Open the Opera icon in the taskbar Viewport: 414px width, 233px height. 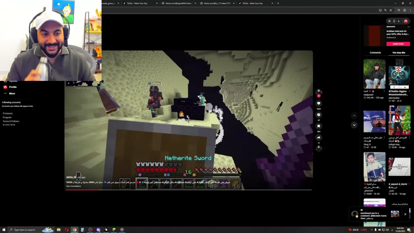tap(67, 230)
